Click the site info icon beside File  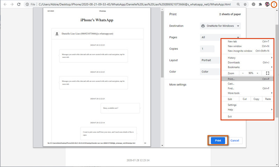27,4
